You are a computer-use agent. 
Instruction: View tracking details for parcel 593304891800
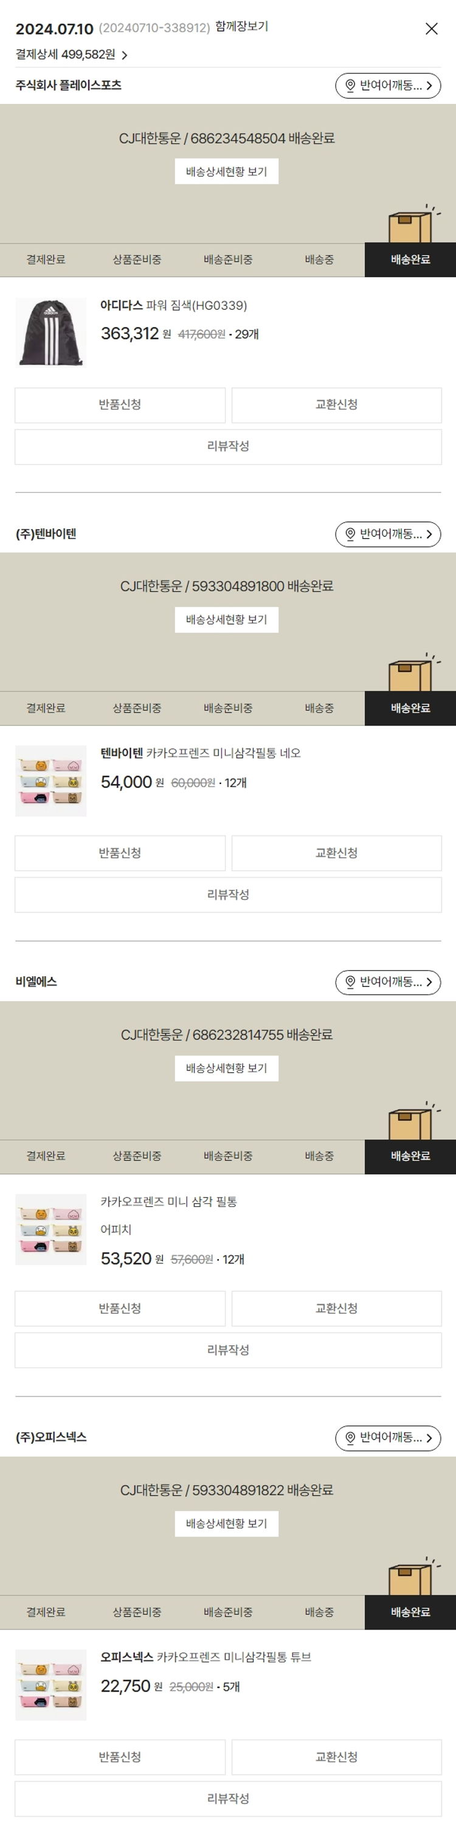pyautogui.click(x=226, y=619)
